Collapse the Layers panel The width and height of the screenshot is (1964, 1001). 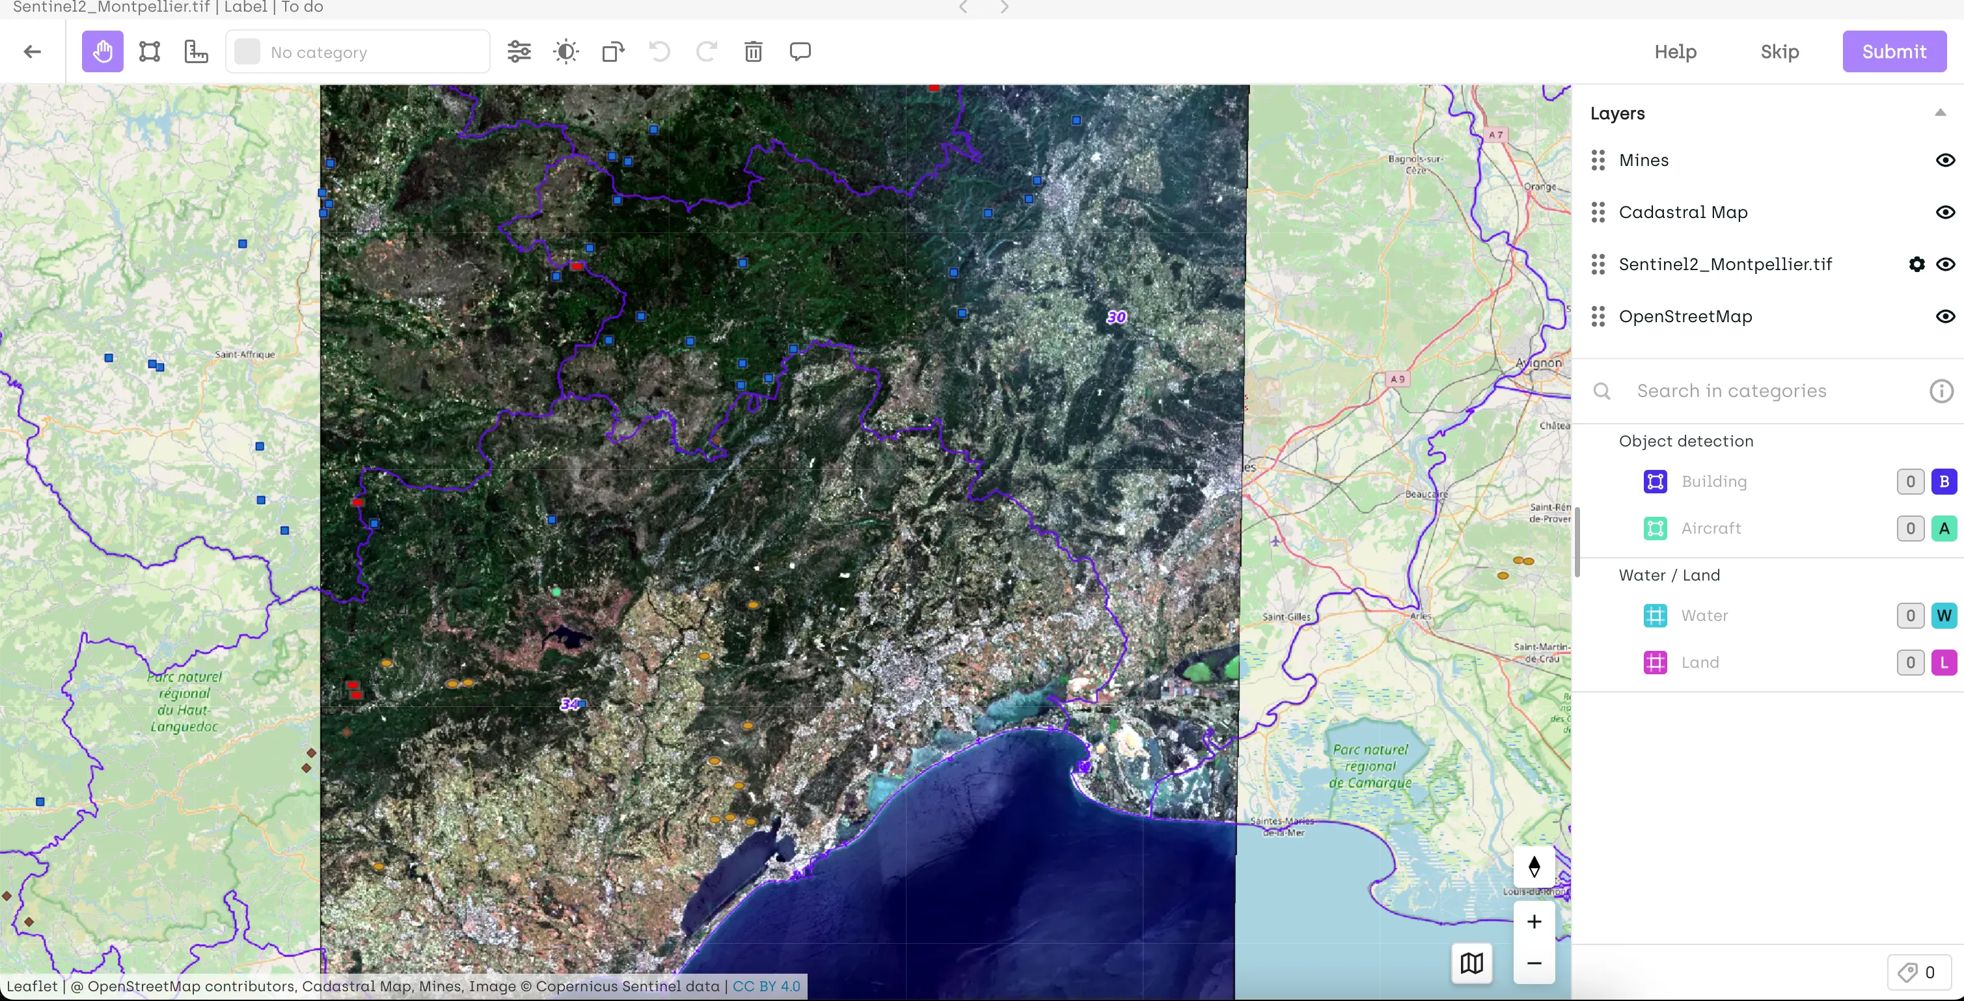[1941, 113]
